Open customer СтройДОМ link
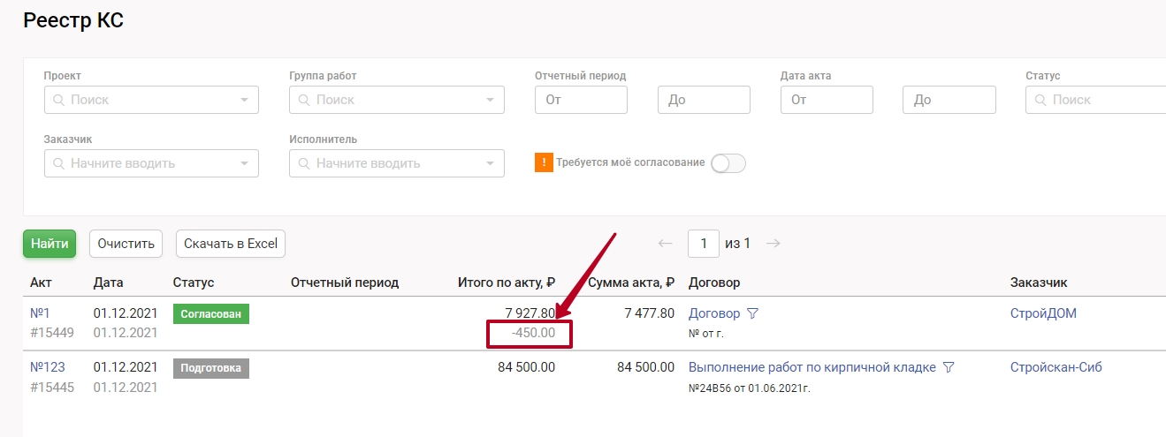 (x=1043, y=313)
